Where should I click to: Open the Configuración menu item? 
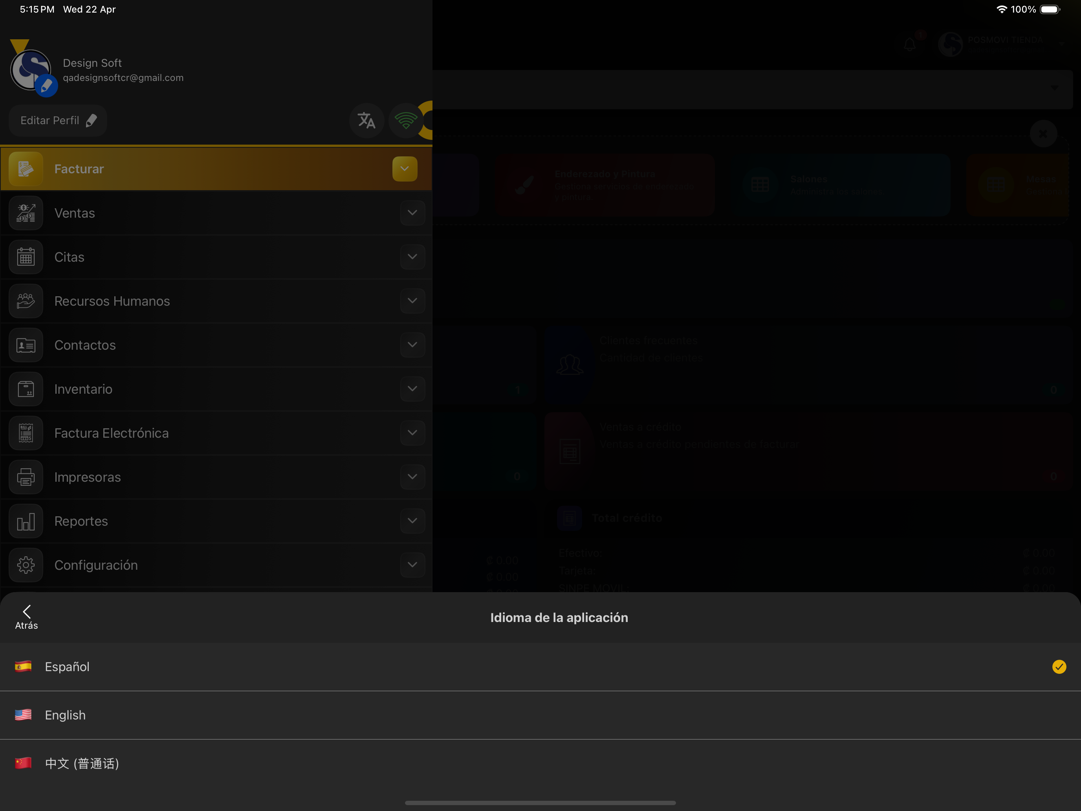[216, 565]
